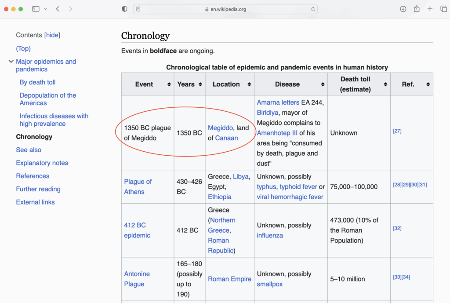
Task: Click the forward navigation arrow
Action: 71,9
